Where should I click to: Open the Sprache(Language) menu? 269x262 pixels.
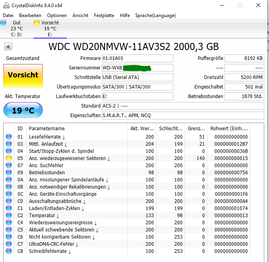156,15
